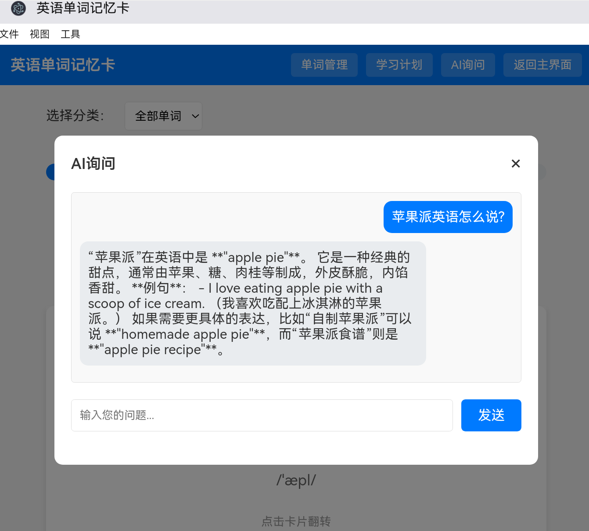The height and width of the screenshot is (531, 589).
Task: Close the AI询问 dialog with the X
Action: (x=516, y=164)
